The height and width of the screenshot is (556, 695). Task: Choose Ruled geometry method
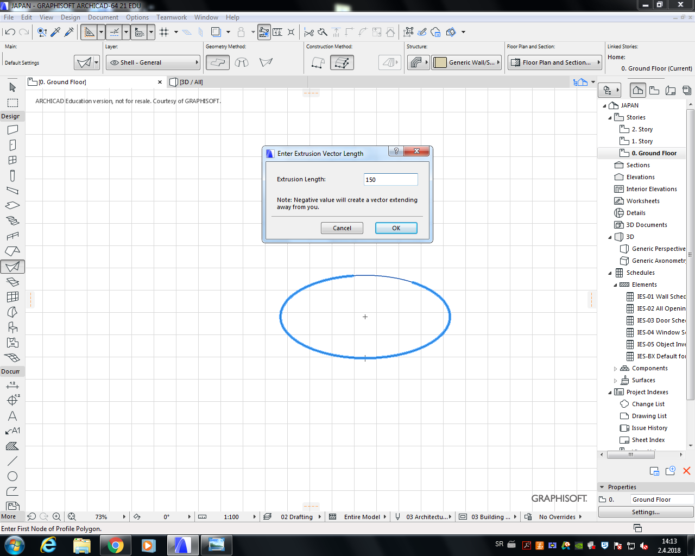point(266,62)
